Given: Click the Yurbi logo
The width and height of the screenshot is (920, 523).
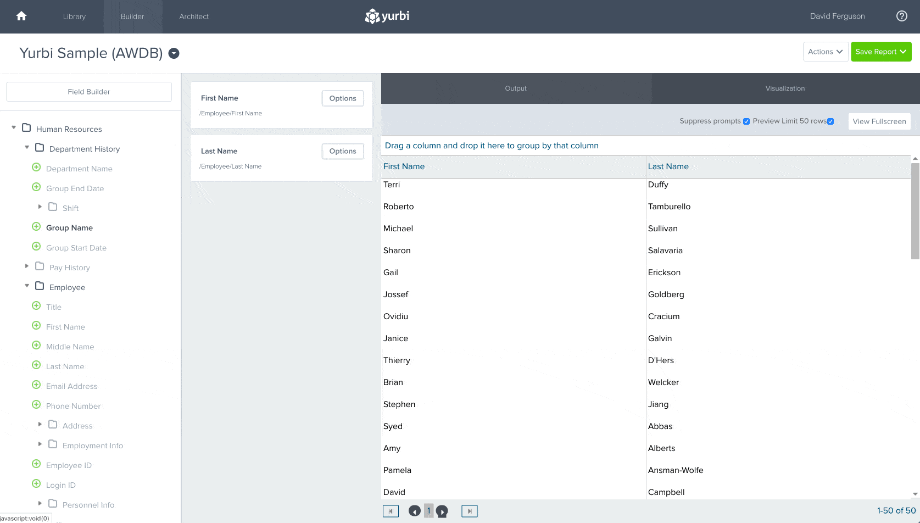Looking at the screenshot, I should (387, 16).
